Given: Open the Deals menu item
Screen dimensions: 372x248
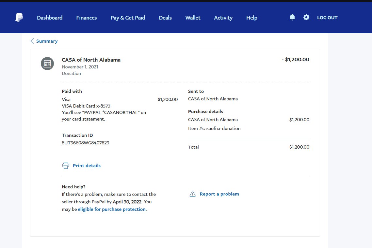Looking at the screenshot, I should [x=165, y=18].
